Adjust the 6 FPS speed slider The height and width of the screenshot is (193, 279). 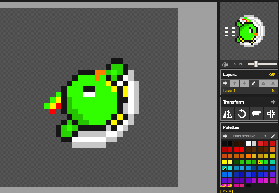coord(256,64)
